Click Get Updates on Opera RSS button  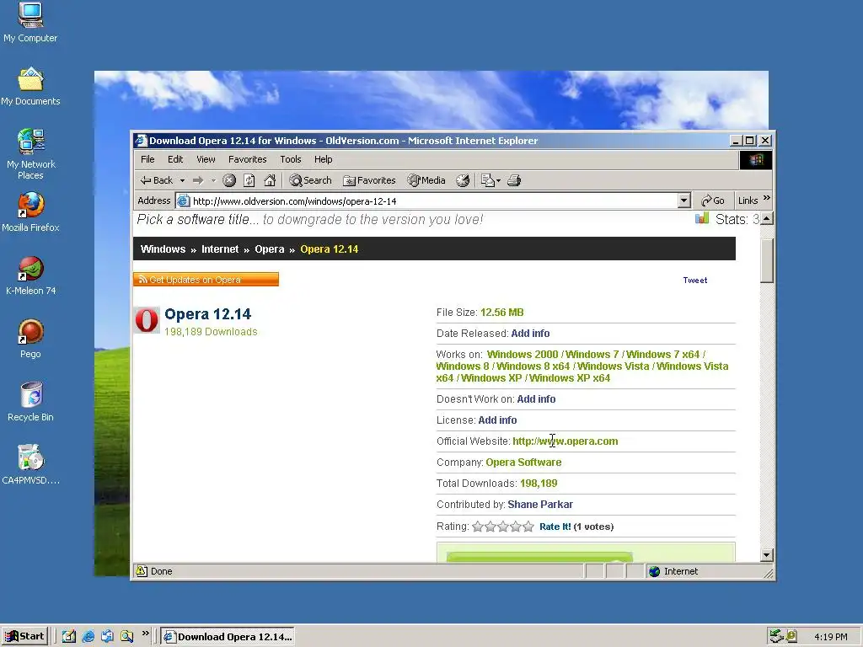click(x=206, y=280)
